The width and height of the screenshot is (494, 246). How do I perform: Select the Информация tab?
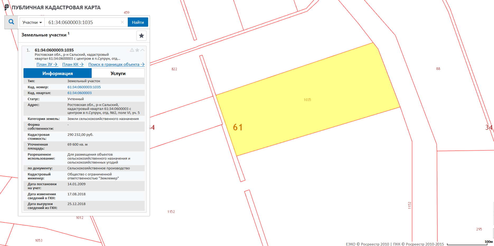click(x=58, y=73)
